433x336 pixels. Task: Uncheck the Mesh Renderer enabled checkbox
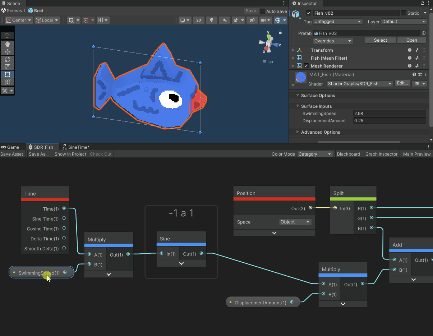306,66
